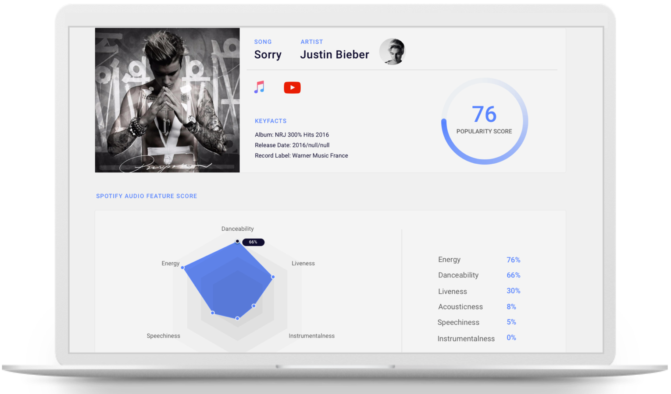Click Danceability in the feature list
Image resolution: width=671 pixels, height=394 pixels.
tap(458, 275)
